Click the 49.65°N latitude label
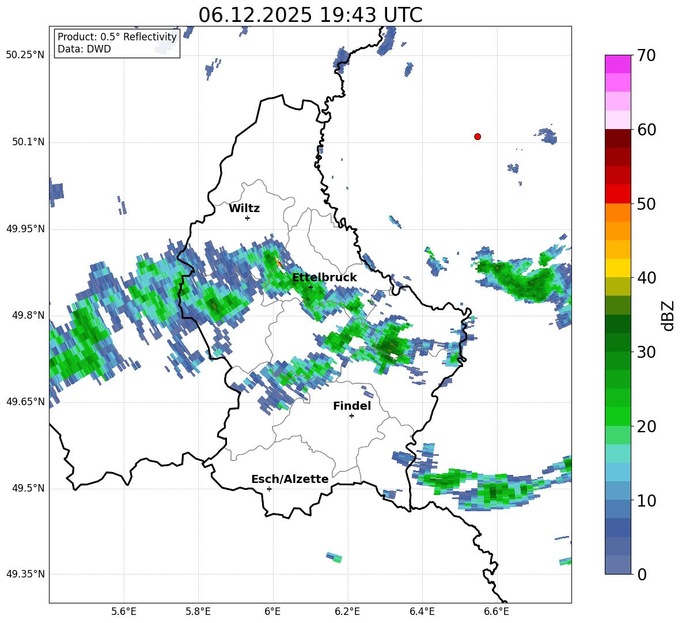Screen dimensions: 682x623 tap(25, 401)
